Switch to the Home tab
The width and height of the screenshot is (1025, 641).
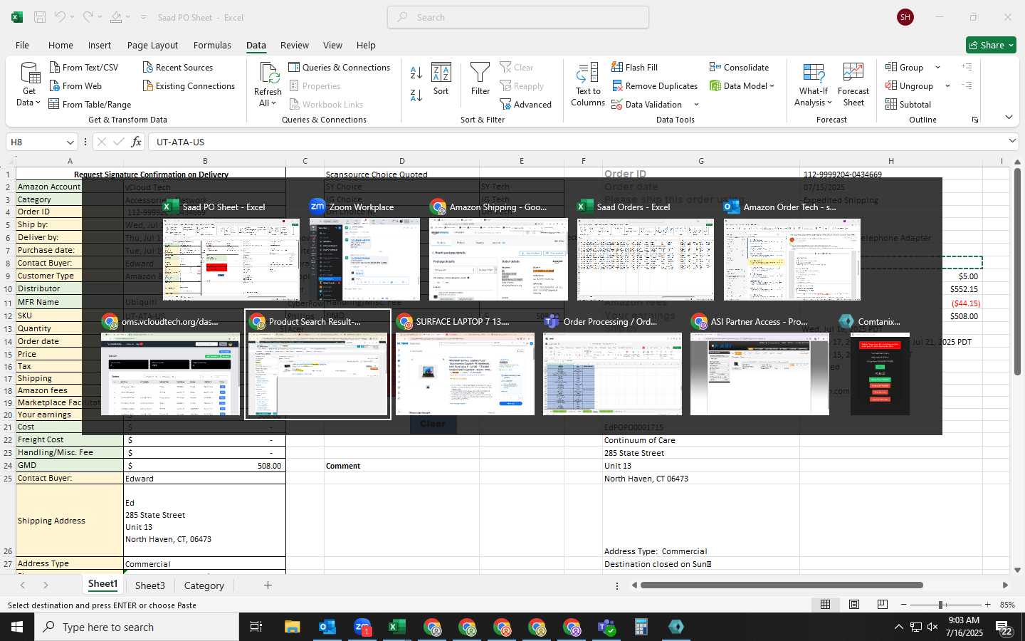(61, 45)
